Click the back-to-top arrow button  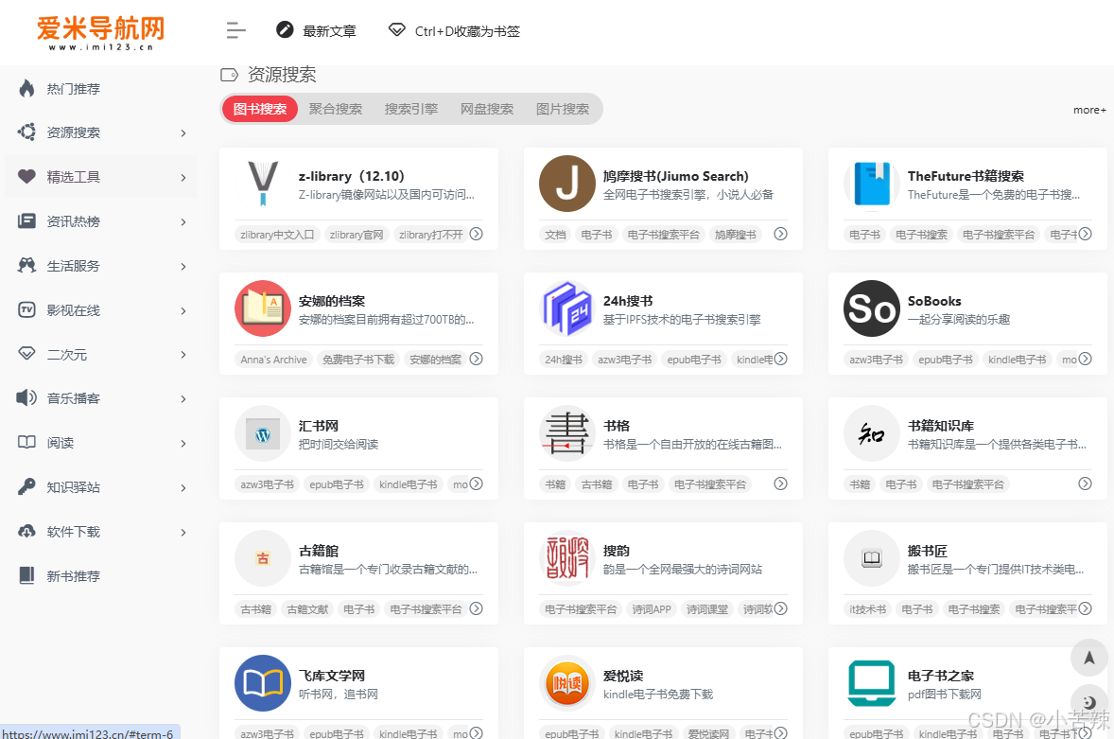1089,658
